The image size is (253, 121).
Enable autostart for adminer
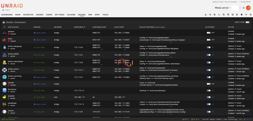click(209, 33)
